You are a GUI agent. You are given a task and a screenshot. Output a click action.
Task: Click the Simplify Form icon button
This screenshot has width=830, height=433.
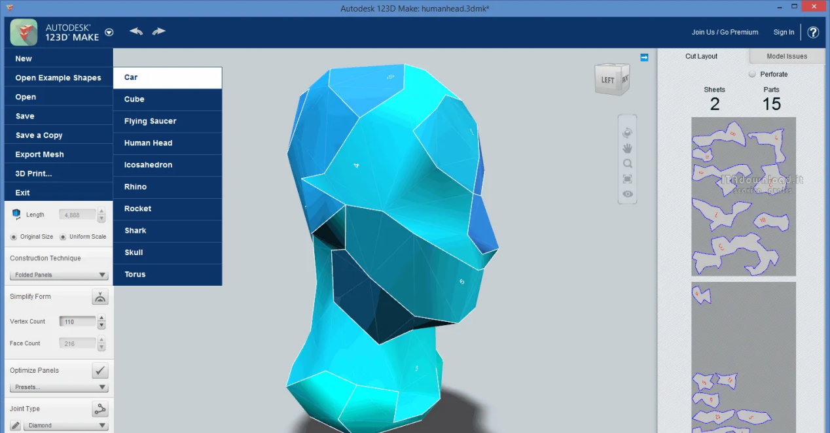click(x=100, y=297)
